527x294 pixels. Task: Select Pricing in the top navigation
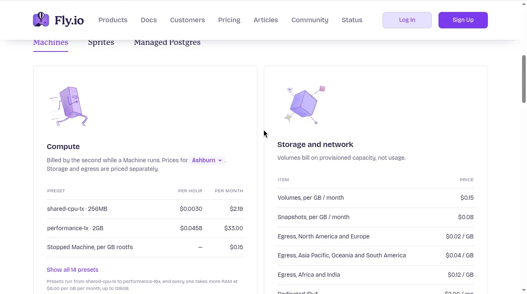tap(229, 20)
